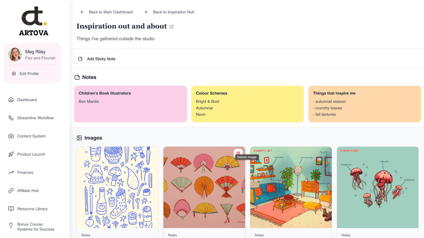Click Meg Riley's profile avatar
The height and width of the screenshot is (238, 424).
[x=15, y=54]
